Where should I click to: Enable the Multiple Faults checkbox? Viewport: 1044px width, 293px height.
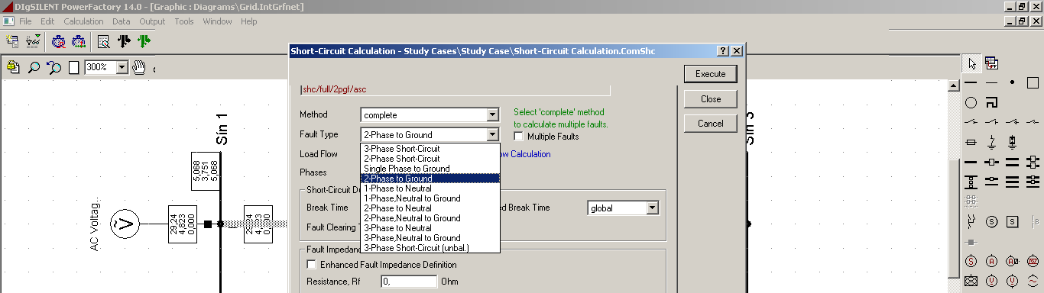point(519,137)
